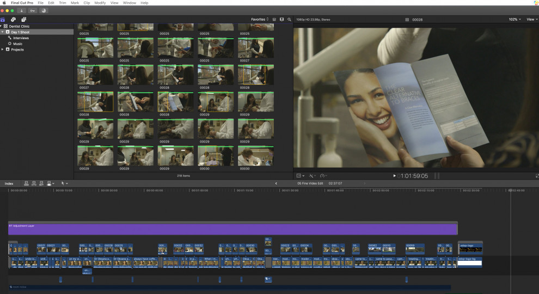Open the Clip menu
This screenshot has width=539, height=294.
click(x=87, y=3)
